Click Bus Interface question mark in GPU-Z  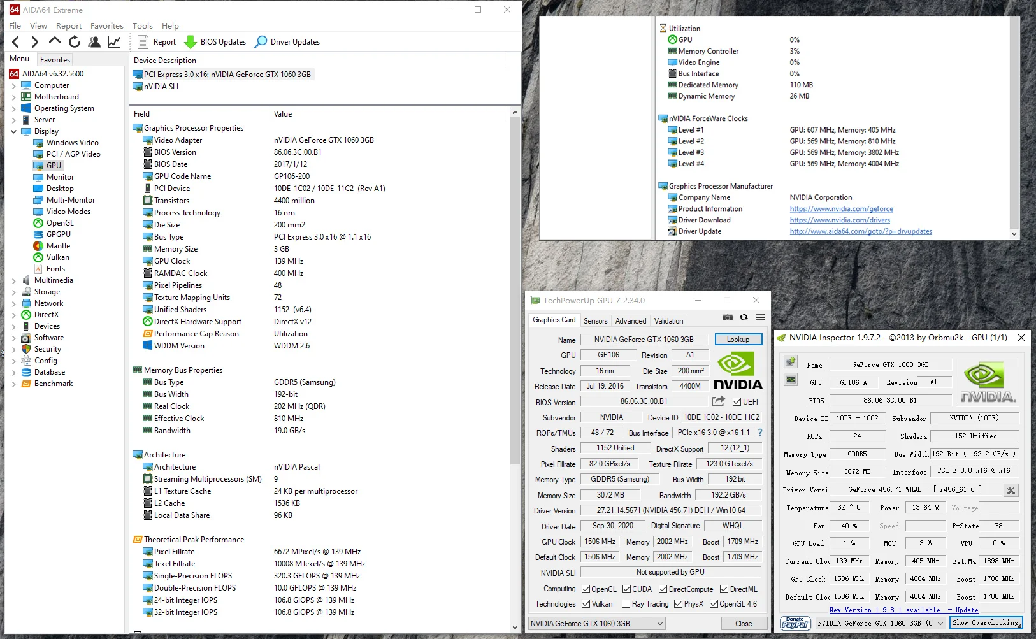[759, 433]
